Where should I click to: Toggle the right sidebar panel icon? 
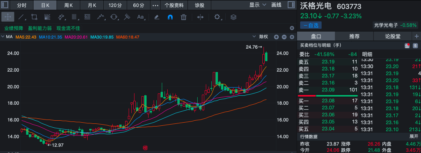291,5
